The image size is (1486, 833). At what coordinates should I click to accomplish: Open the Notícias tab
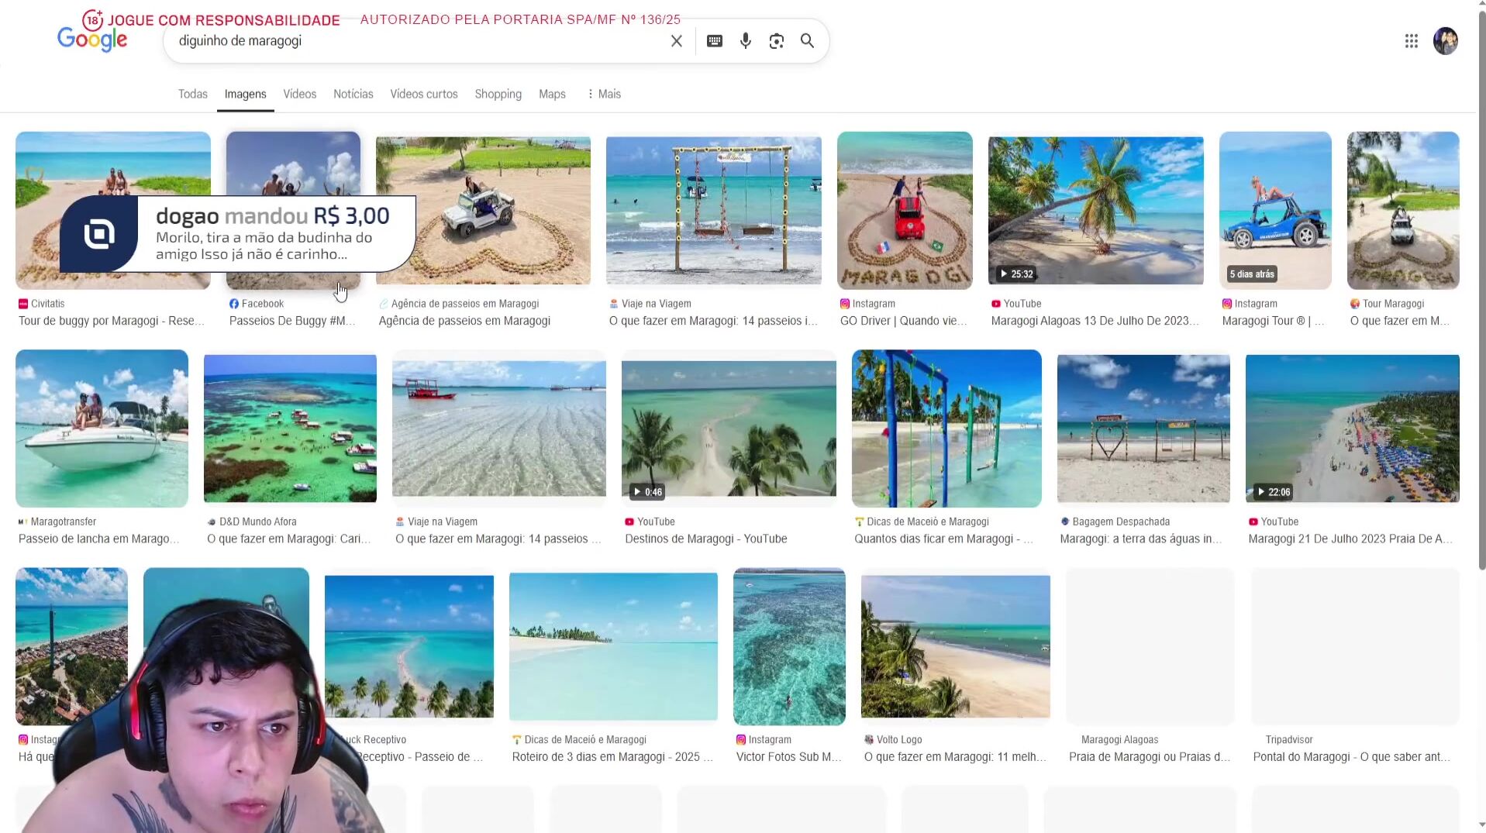[x=353, y=94]
